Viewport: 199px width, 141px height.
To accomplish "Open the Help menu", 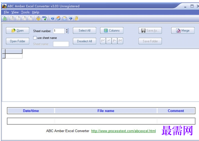I will [x=35, y=12].
